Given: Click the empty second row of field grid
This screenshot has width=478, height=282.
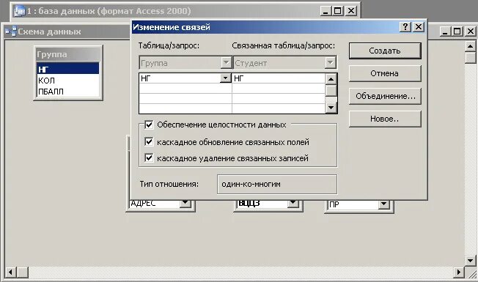Looking at the screenshot, I should [x=232, y=89].
